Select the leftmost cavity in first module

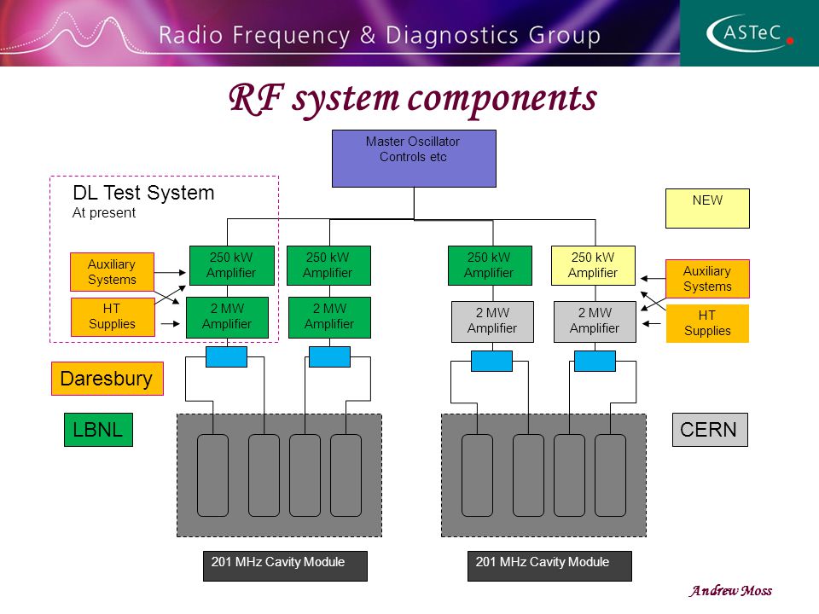point(212,475)
